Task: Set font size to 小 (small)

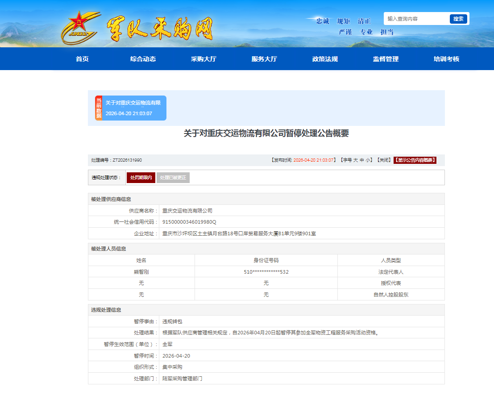Action: [x=368, y=160]
